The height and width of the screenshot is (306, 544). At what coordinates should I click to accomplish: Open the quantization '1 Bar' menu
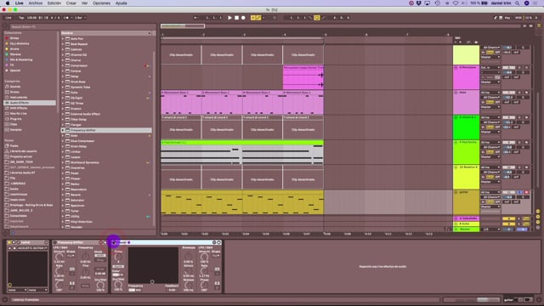(80, 18)
